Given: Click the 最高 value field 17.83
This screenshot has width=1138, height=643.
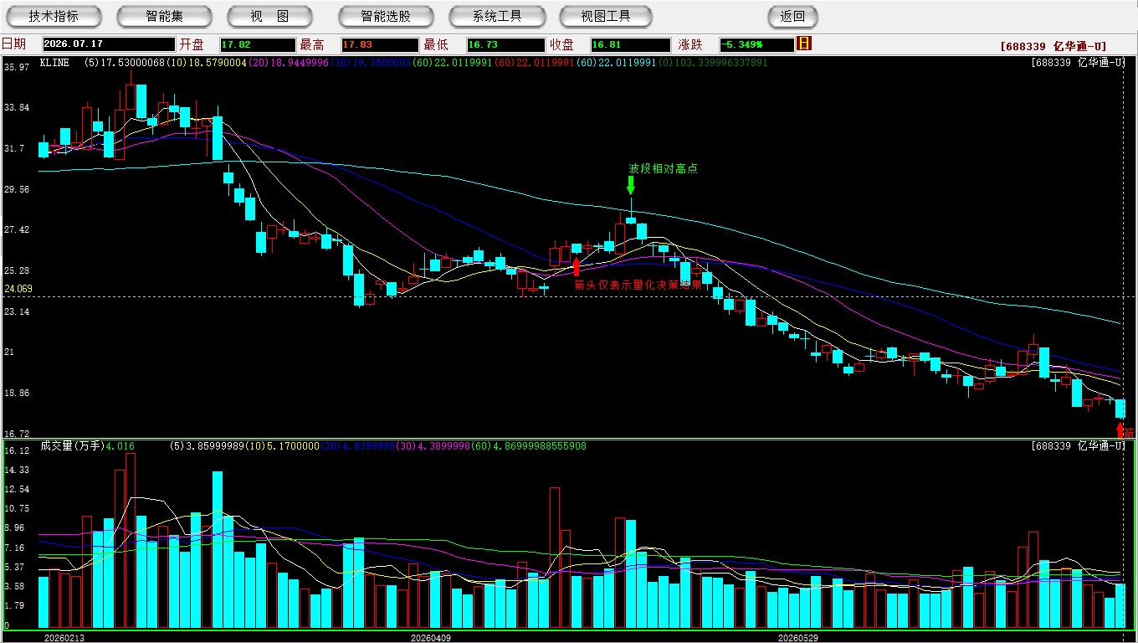Looking at the screenshot, I should tap(378, 44).
